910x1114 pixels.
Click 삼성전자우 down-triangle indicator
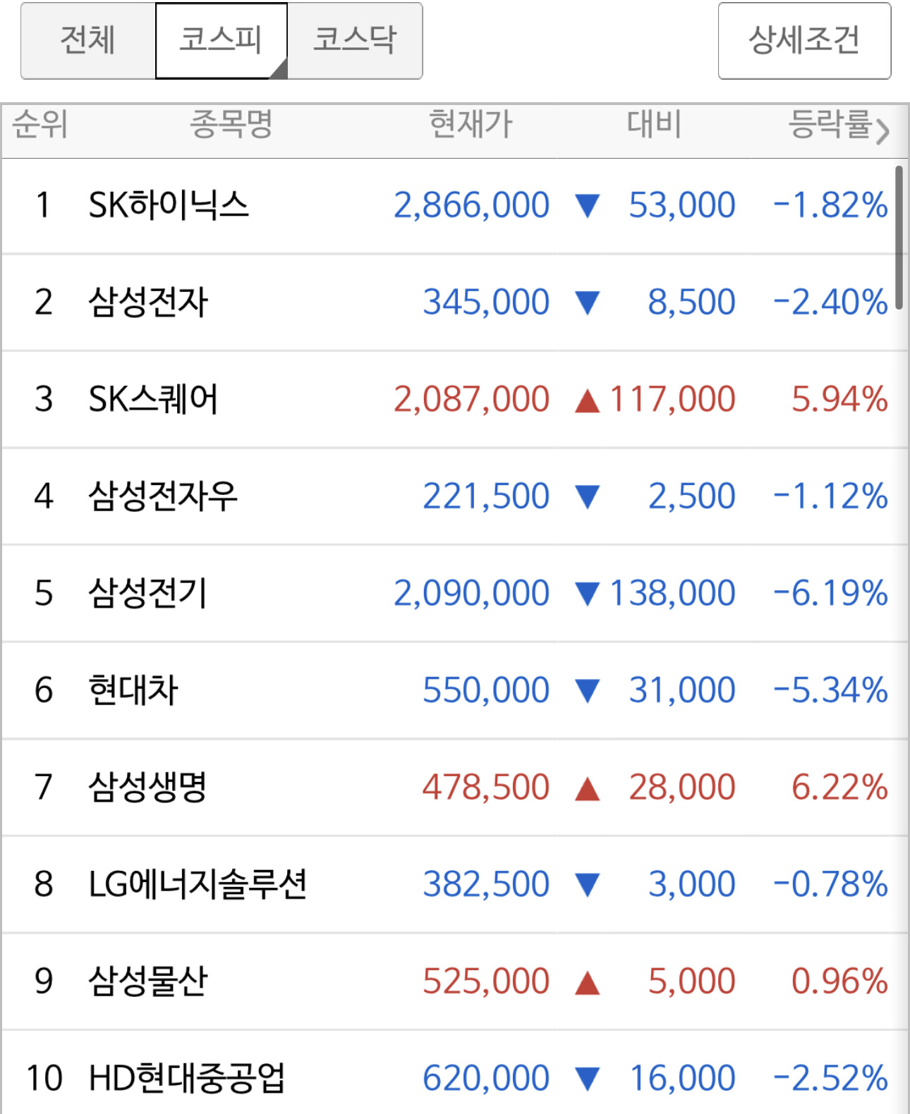(587, 497)
